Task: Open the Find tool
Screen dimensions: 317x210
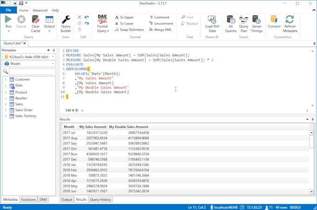Action: pyautogui.click(x=187, y=17)
